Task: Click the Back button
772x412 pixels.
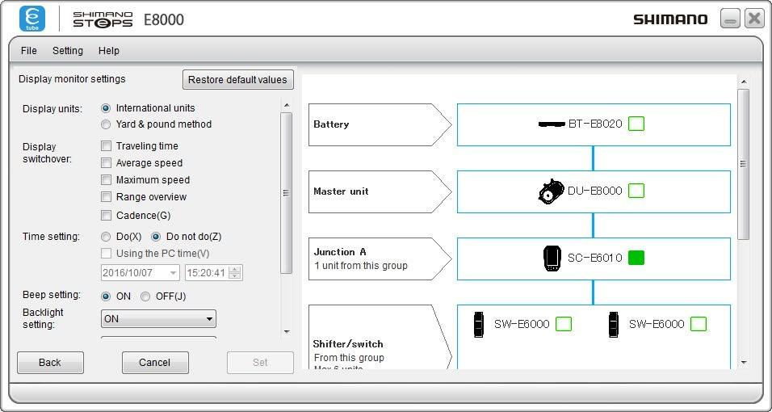Action: point(50,363)
